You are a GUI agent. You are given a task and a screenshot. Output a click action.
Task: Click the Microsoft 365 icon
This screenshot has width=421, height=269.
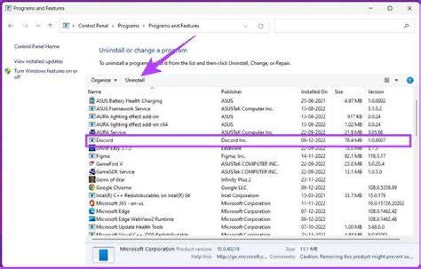pyautogui.click(x=92, y=204)
